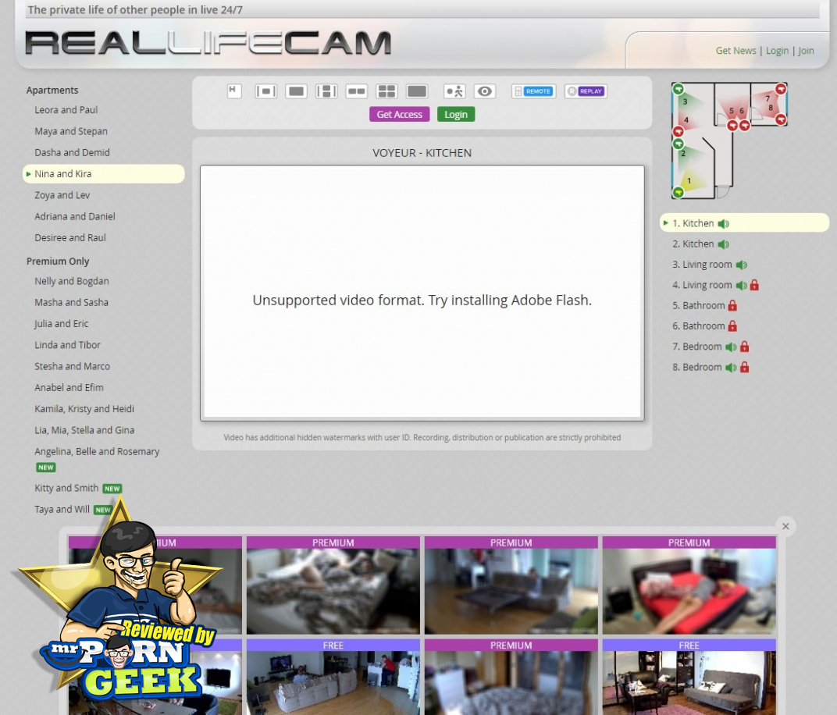Screen dimensions: 837x715
Task: Open Dasha and Demid apartment
Action: (72, 153)
